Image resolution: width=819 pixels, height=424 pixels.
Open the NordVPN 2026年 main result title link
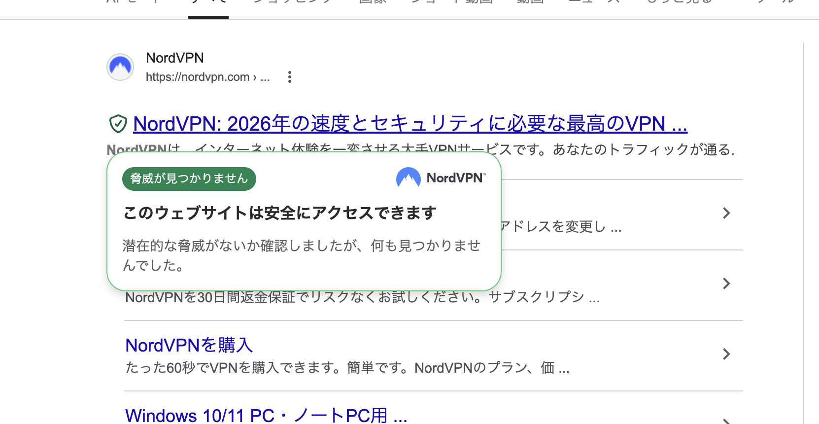410,124
